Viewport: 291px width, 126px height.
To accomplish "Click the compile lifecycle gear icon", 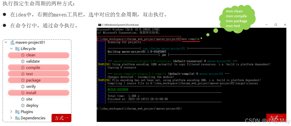I will (23, 68).
